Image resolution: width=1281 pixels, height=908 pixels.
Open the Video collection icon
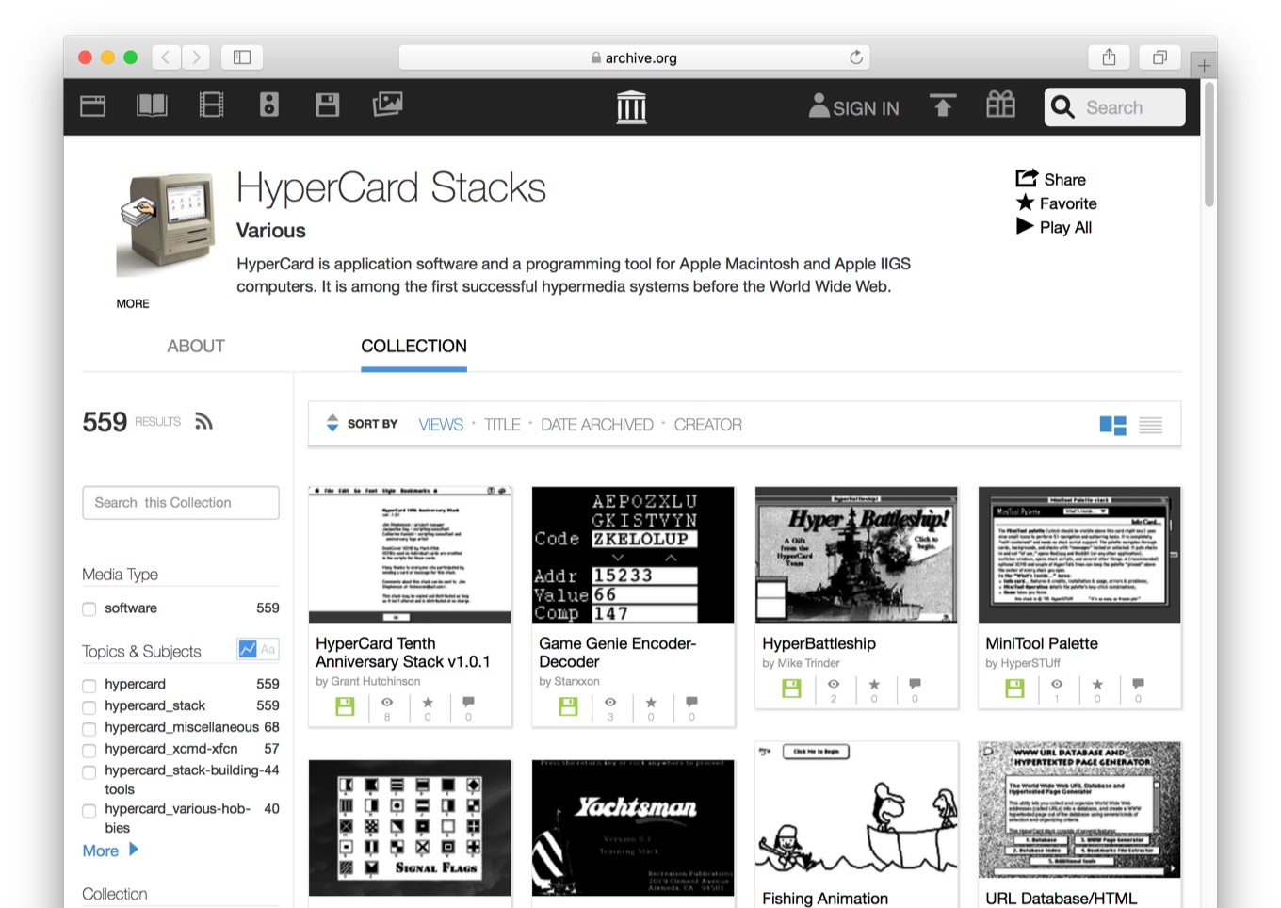pos(210,105)
